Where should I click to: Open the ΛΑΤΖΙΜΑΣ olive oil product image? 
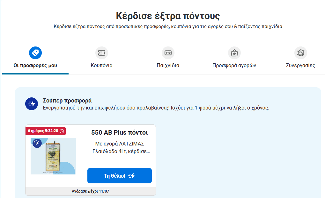point(53,156)
